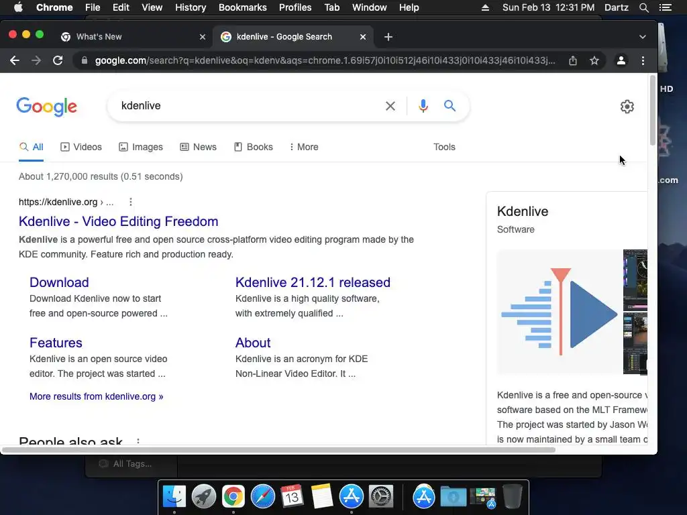Open the Features sitelink
687x515 pixels.
tap(56, 343)
